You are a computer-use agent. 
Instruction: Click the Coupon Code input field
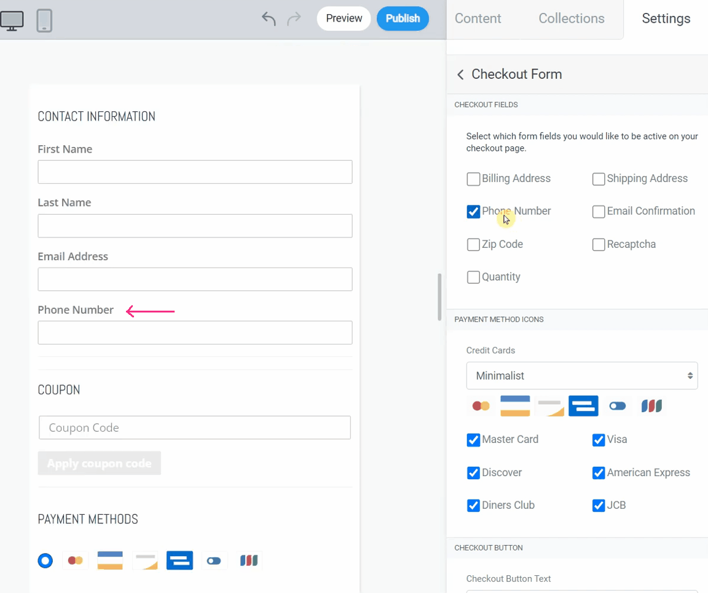[x=195, y=428]
